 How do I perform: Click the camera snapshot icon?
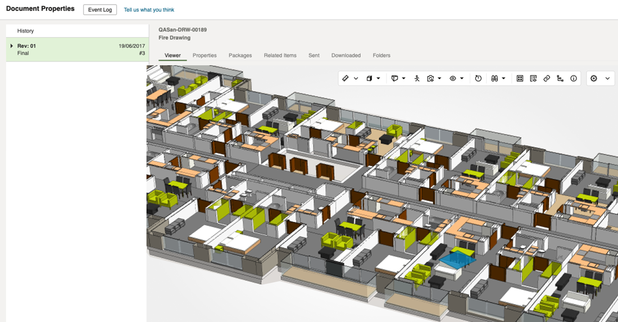430,79
